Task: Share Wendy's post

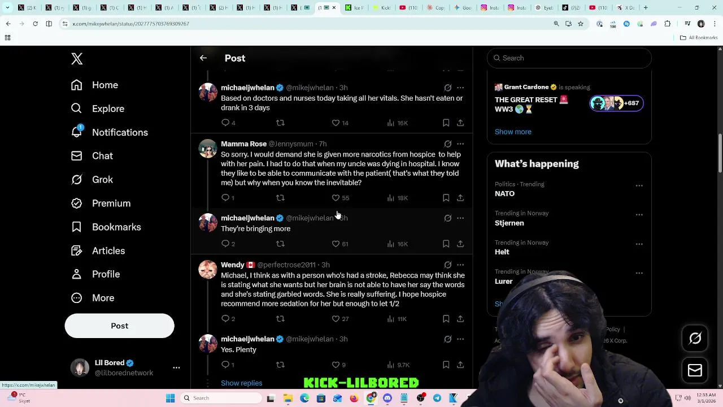Action: 460,319
